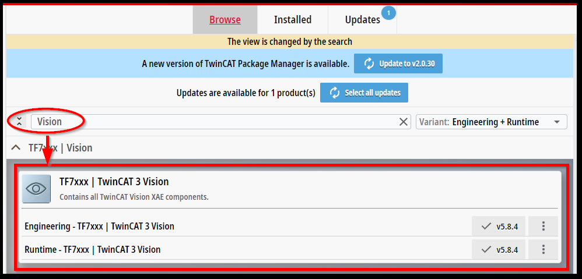Image resolution: width=582 pixels, height=279 pixels.
Task: Open more options for Runtime TF7xxx package
Action: pyautogui.click(x=543, y=249)
